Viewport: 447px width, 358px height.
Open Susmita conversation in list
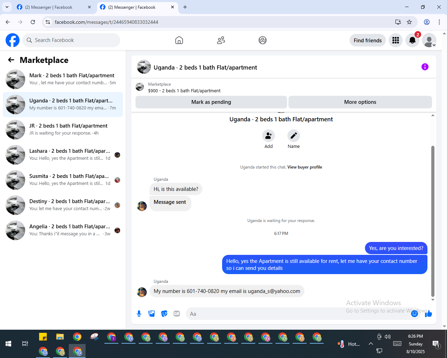coord(63,180)
